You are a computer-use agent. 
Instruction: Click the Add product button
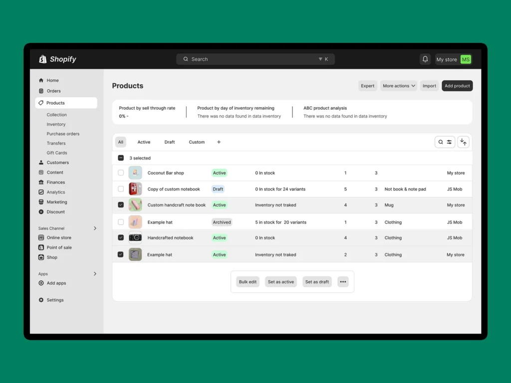click(457, 86)
